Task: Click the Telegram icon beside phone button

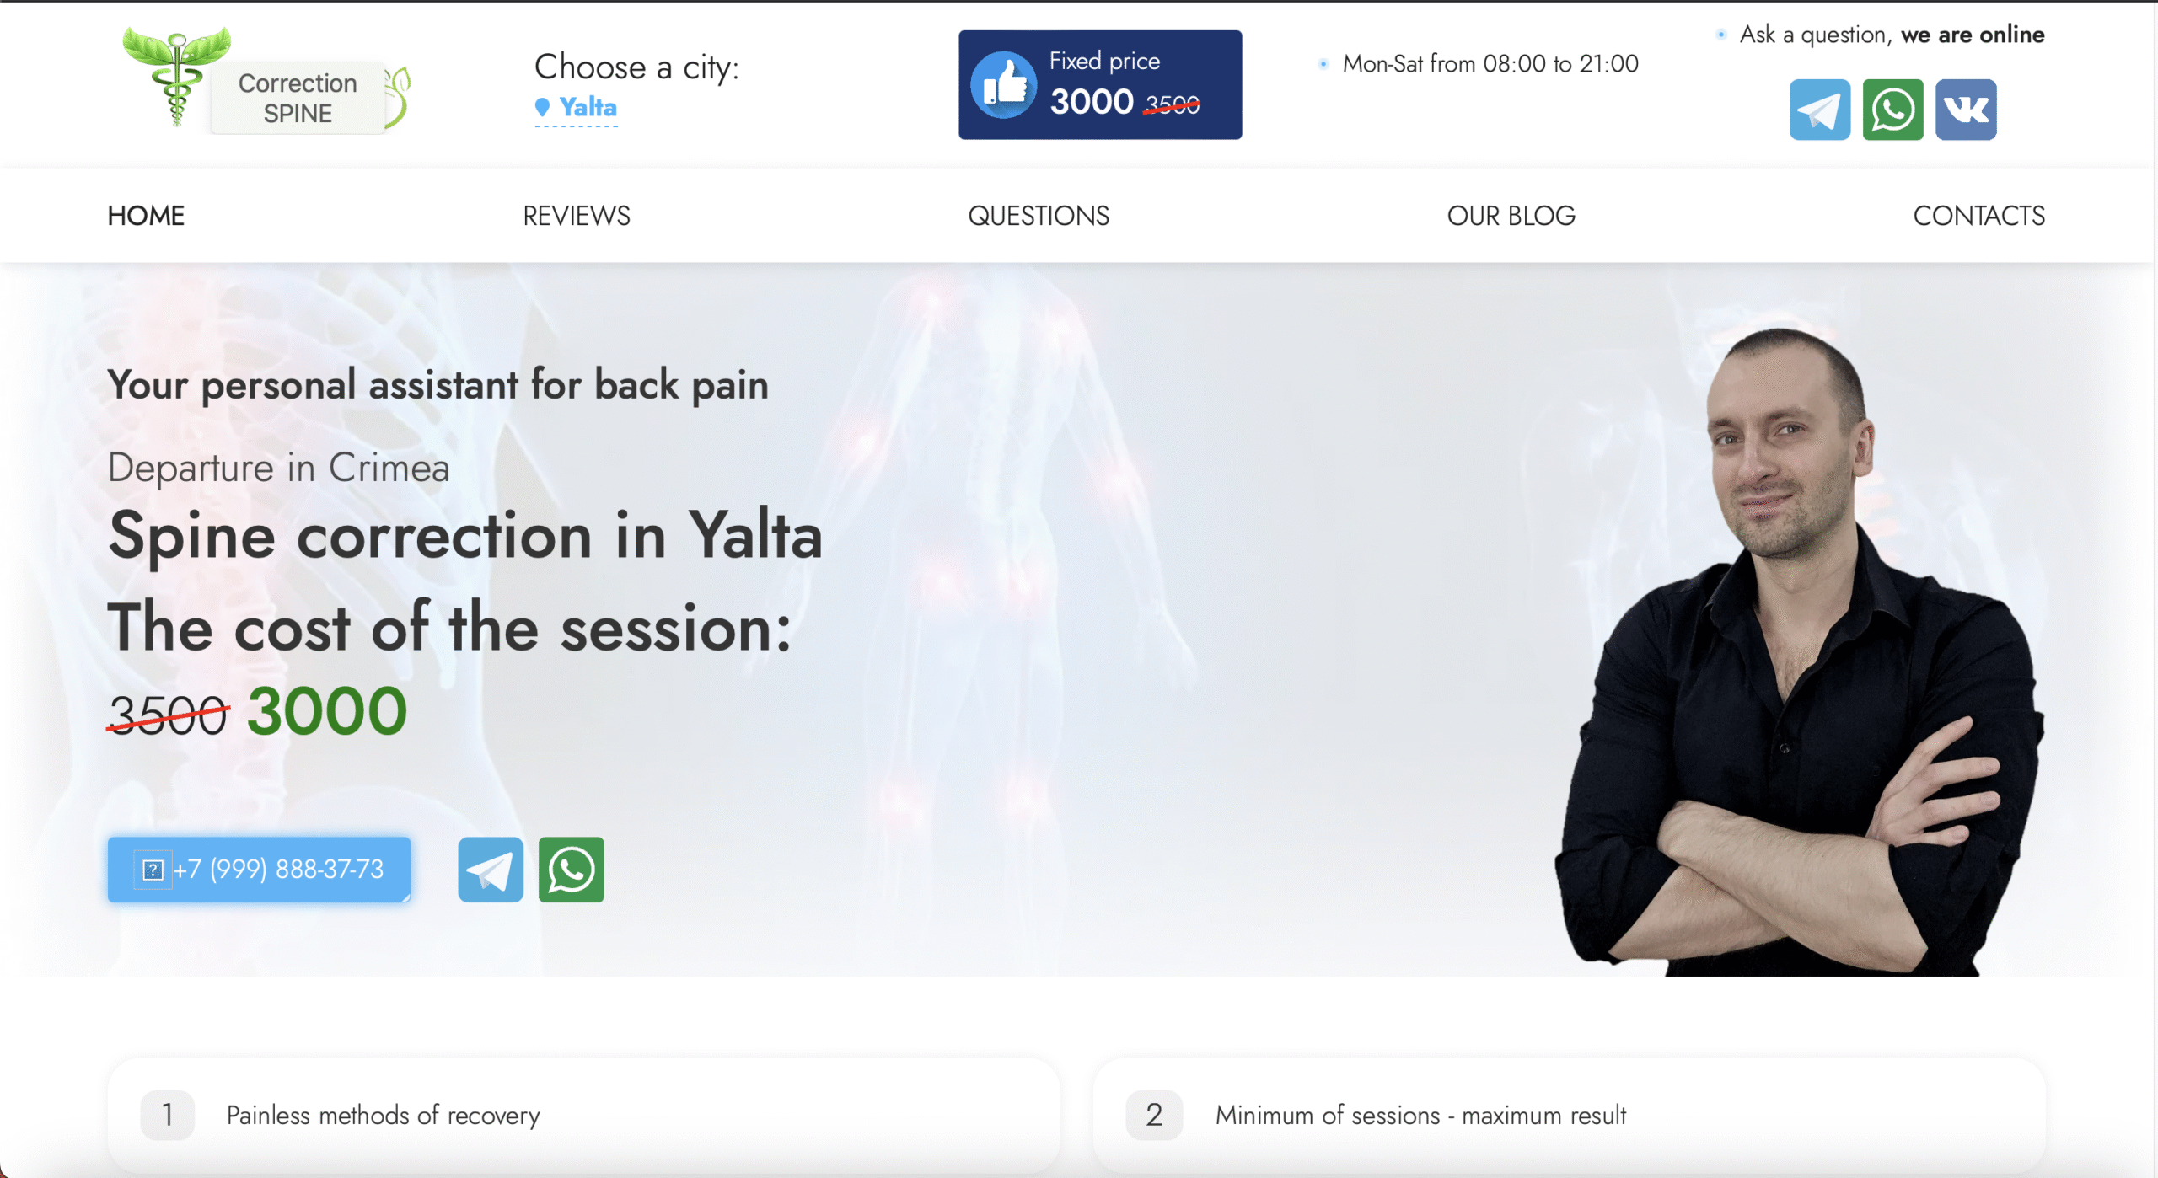Action: tap(491, 870)
